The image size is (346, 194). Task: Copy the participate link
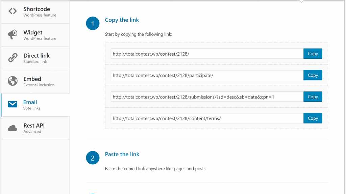313,75
